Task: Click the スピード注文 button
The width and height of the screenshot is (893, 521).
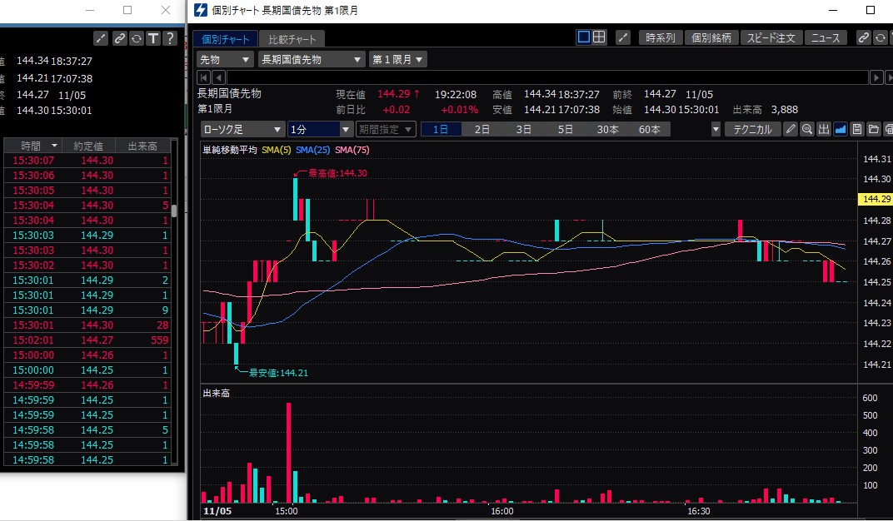Action: (771, 37)
